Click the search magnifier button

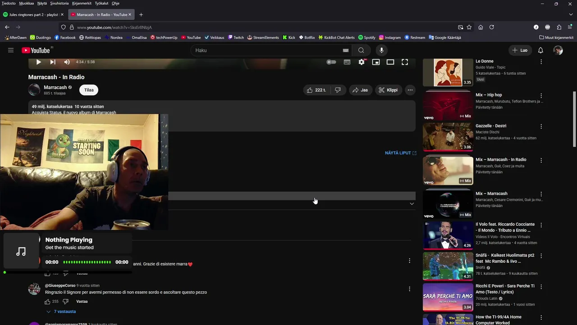tap(361, 50)
